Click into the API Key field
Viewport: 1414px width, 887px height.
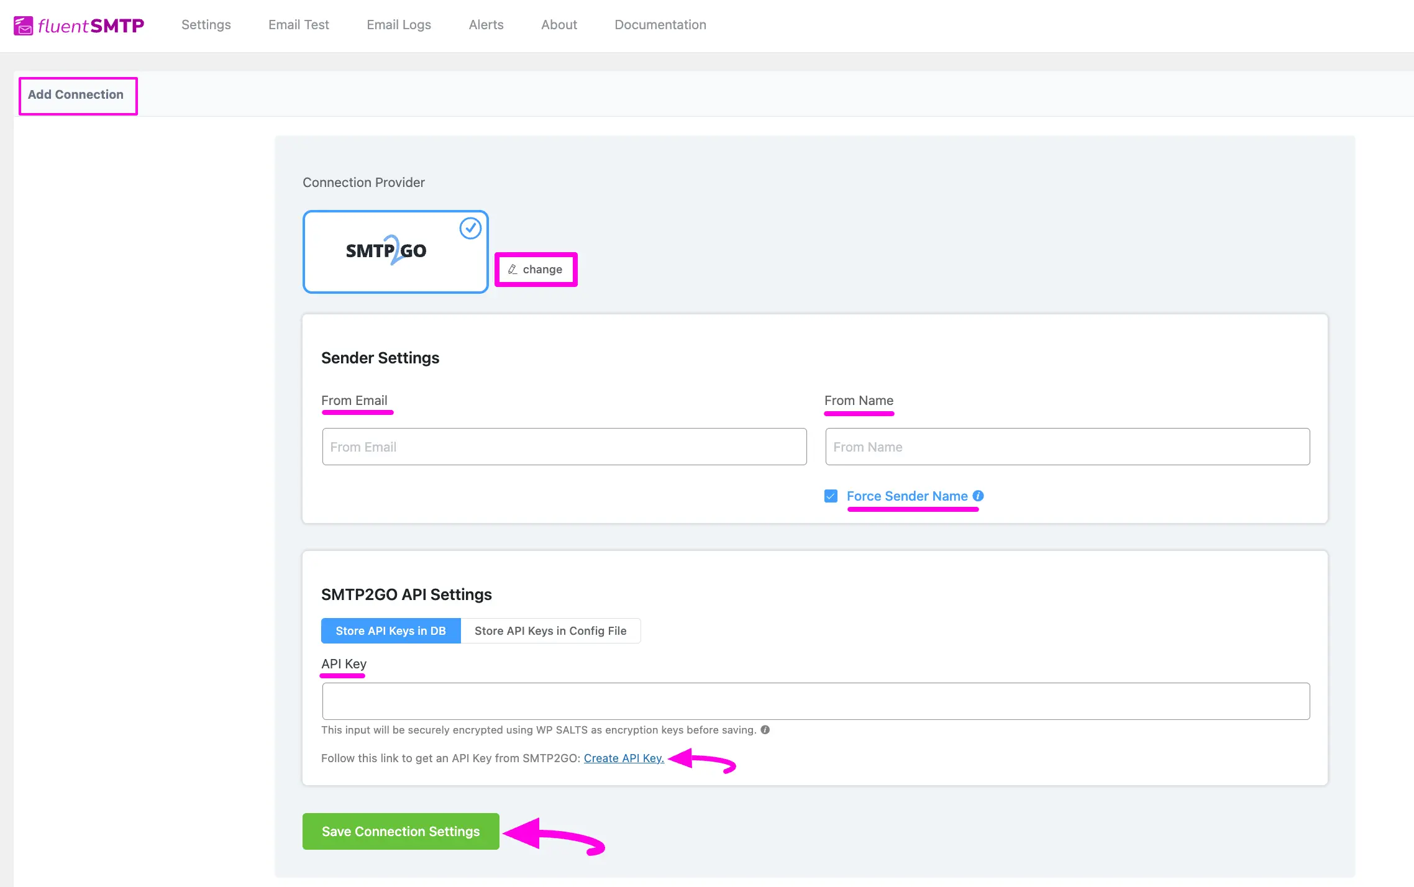(816, 701)
